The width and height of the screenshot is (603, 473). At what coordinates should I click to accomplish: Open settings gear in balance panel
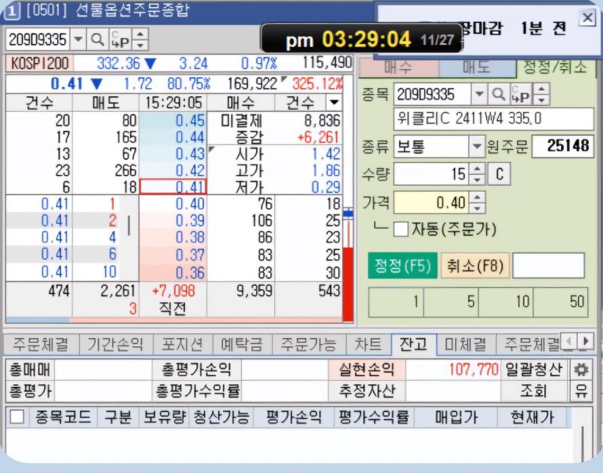pyautogui.click(x=581, y=369)
